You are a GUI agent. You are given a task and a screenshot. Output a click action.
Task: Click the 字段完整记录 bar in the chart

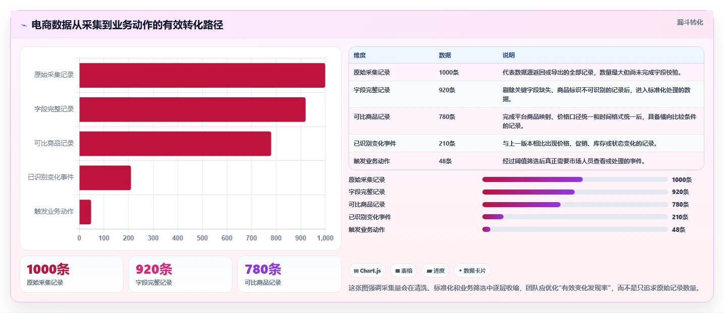pos(192,109)
